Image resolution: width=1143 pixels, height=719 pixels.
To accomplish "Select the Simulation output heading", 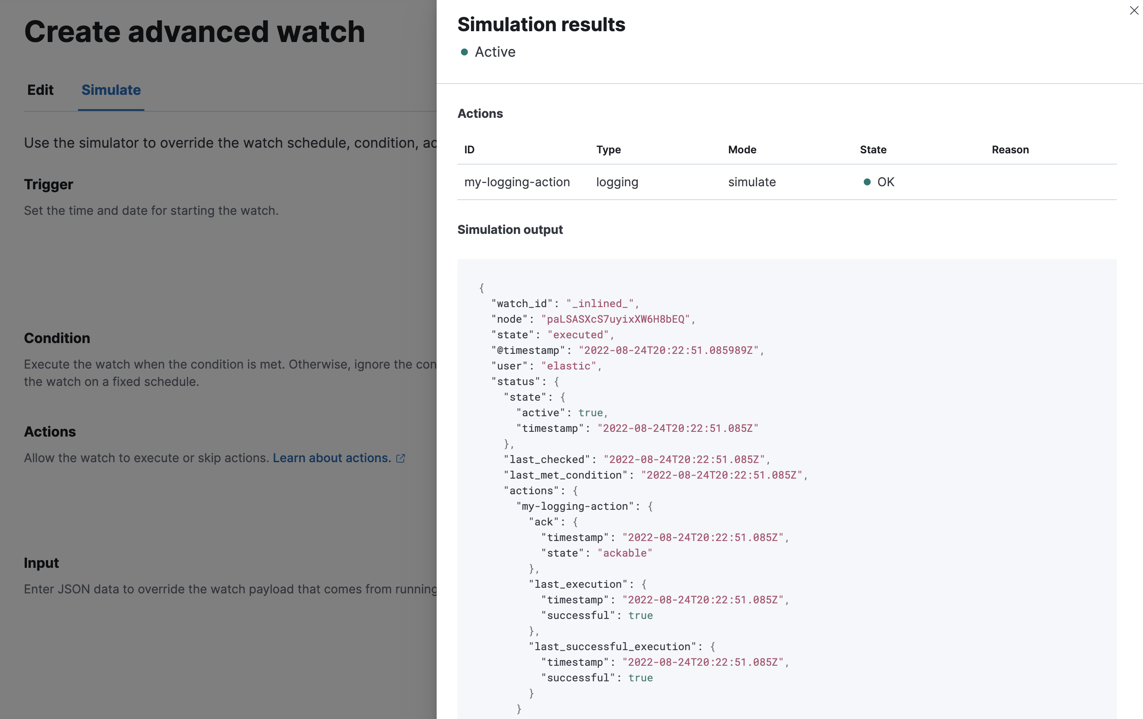I will [510, 230].
